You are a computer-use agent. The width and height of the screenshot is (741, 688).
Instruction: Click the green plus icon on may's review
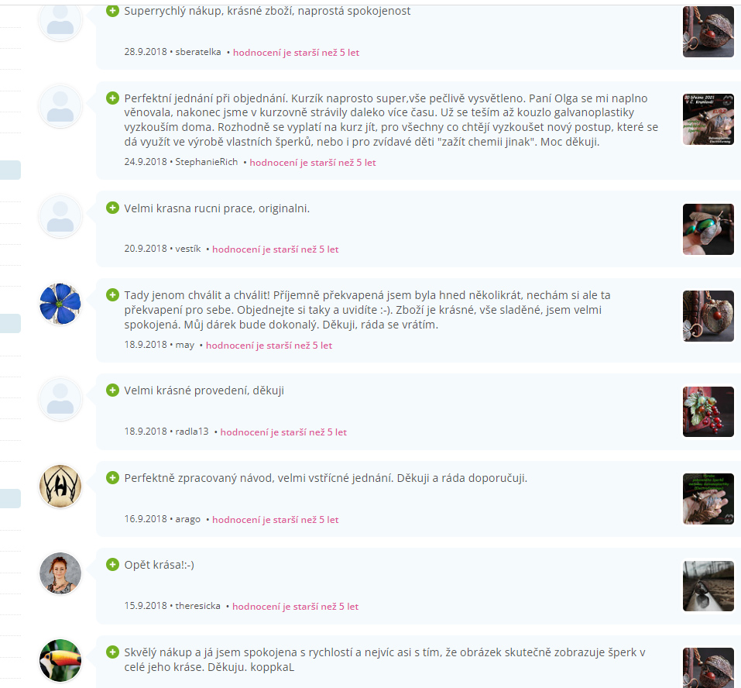click(x=112, y=295)
